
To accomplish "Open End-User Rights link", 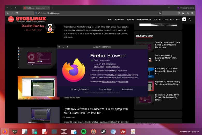I will pos(105,89).
